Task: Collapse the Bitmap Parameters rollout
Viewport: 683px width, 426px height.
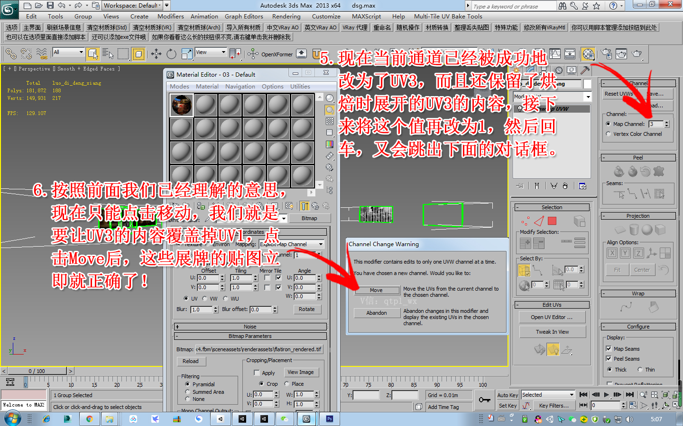Action: [x=250, y=336]
